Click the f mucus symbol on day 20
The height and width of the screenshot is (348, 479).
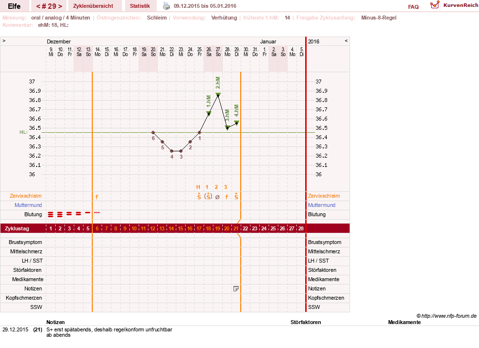(227, 197)
